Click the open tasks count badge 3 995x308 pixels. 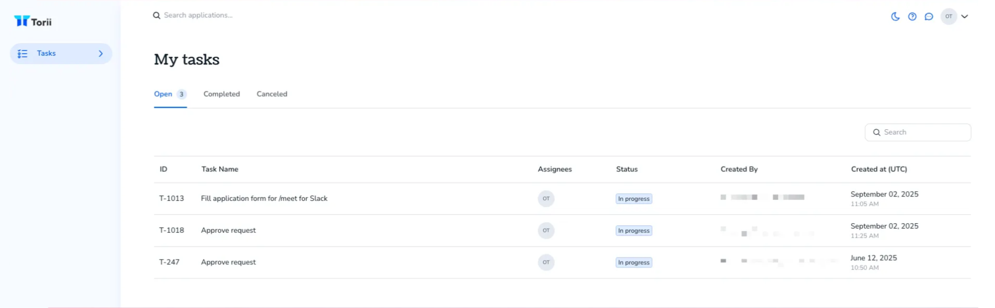point(181,95)
